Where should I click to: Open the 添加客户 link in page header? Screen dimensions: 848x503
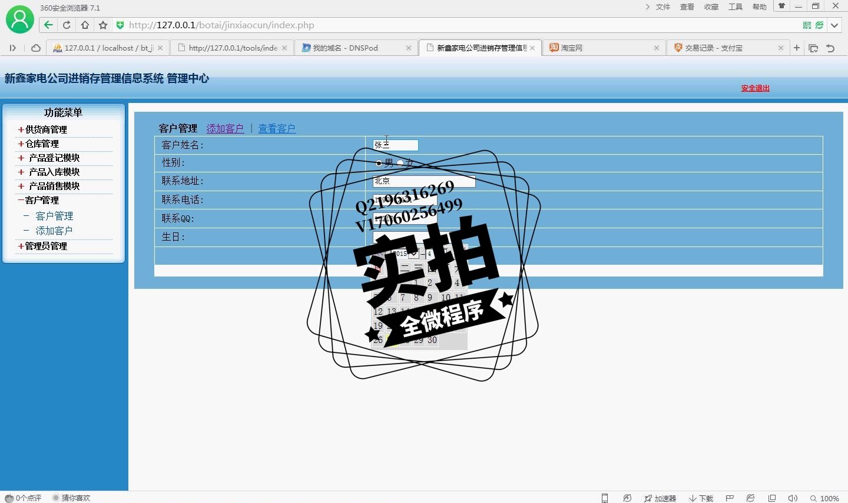coord(225,128)
